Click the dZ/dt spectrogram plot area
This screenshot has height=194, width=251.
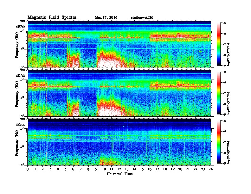coord(119,142)
